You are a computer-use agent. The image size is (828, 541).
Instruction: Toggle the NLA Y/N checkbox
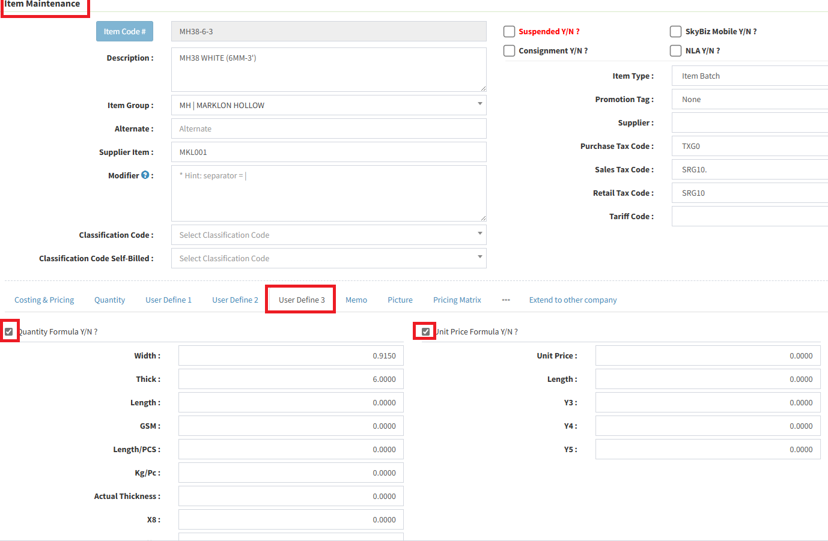pyautogui.click(x=675, y=51)
